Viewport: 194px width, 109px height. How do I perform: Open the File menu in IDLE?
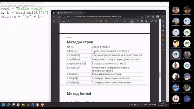[x=2, y=5]
